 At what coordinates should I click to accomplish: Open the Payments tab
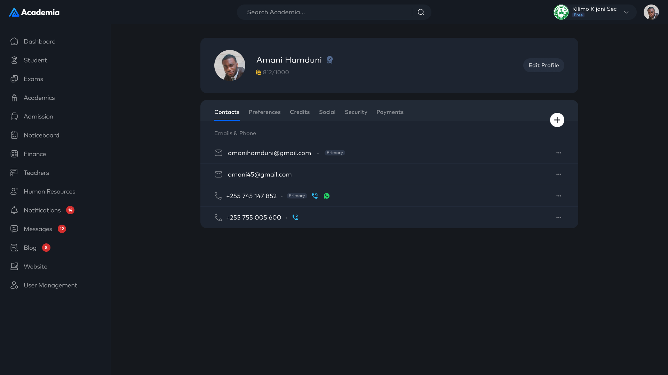tap(390, 112)
